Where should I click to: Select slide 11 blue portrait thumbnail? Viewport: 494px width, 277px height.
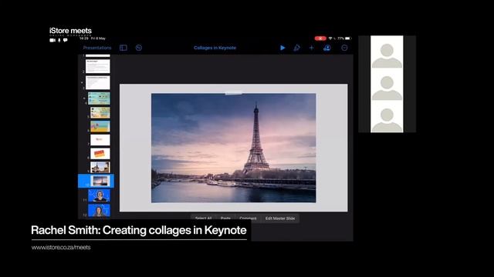click(99, 195)
